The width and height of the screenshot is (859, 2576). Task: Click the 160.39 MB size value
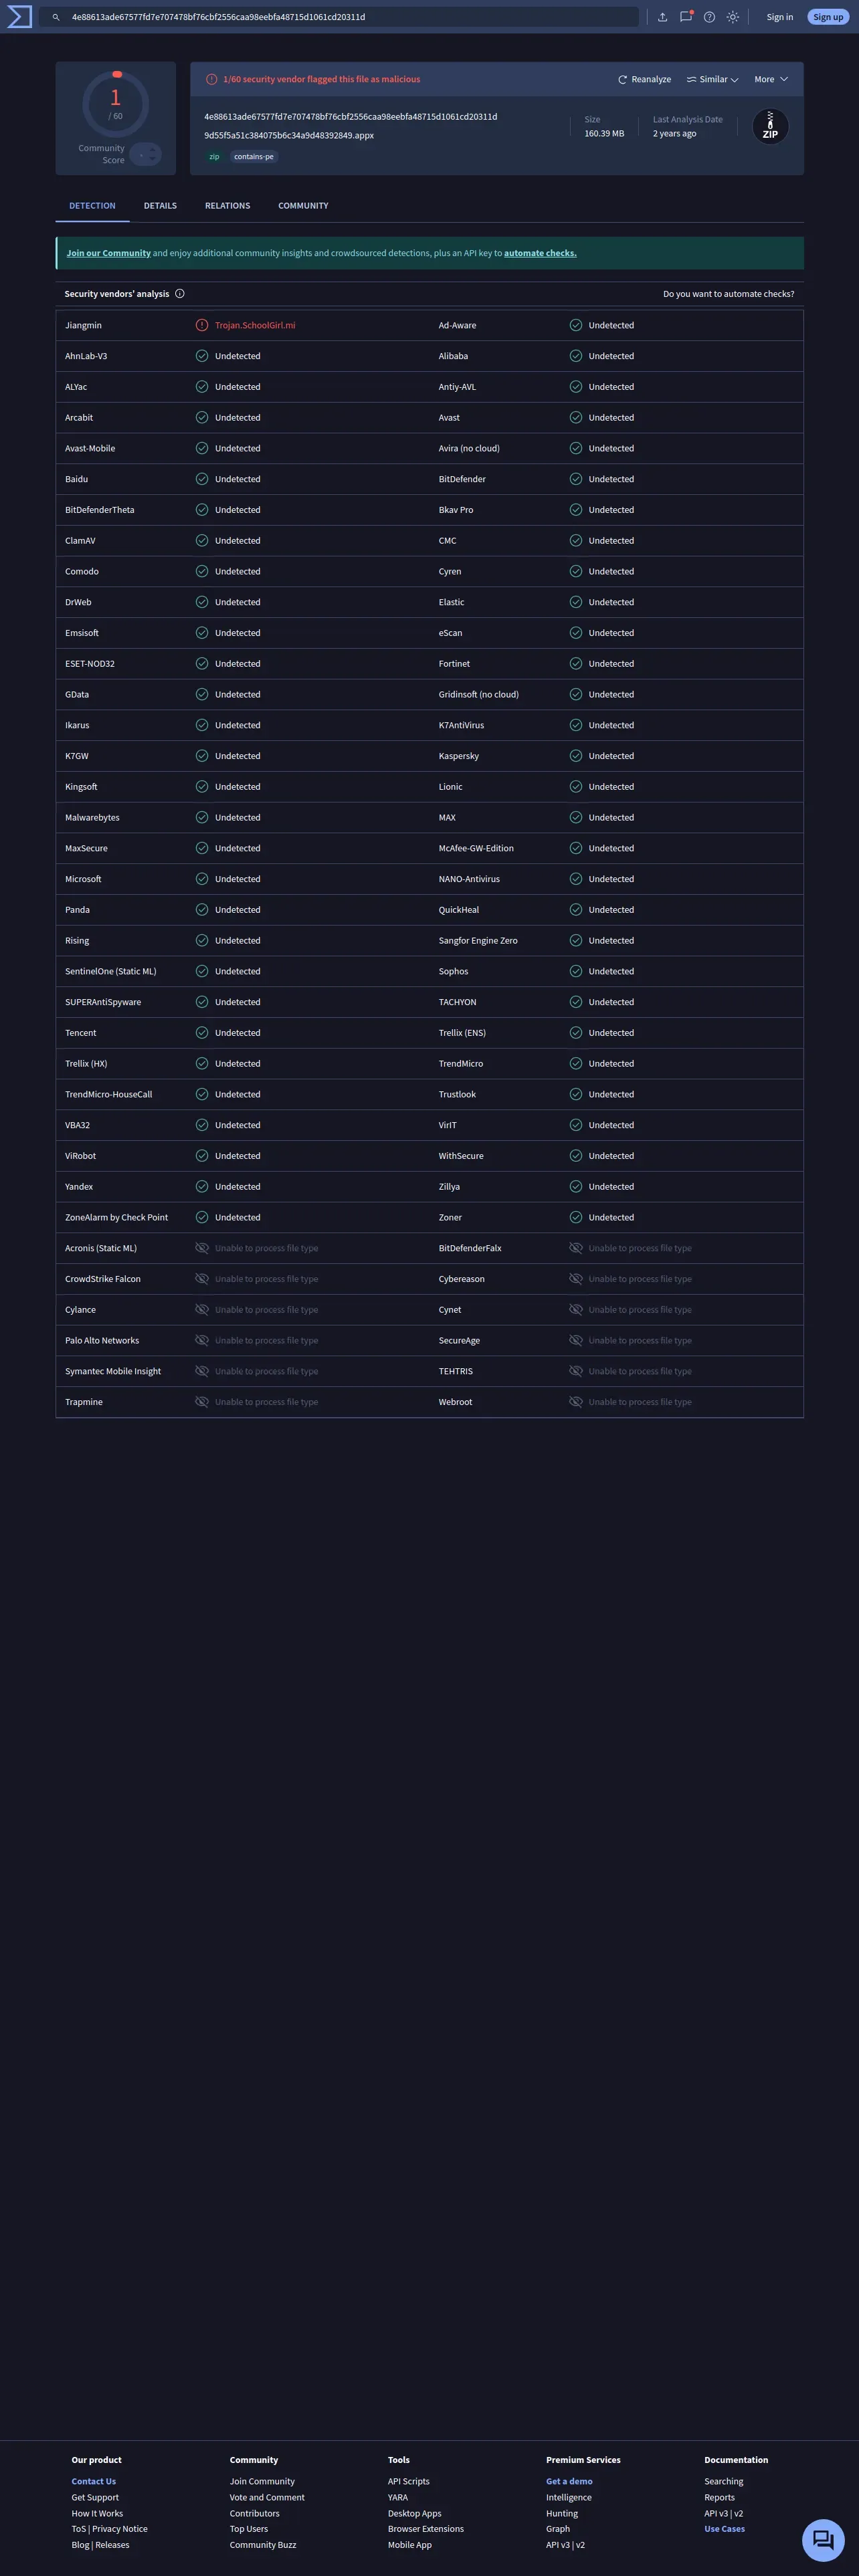(x=604, y=133)
